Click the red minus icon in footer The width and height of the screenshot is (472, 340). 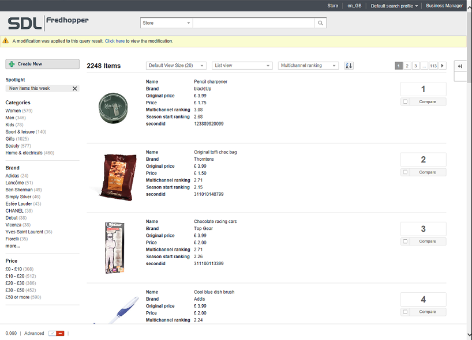(60, 334)
